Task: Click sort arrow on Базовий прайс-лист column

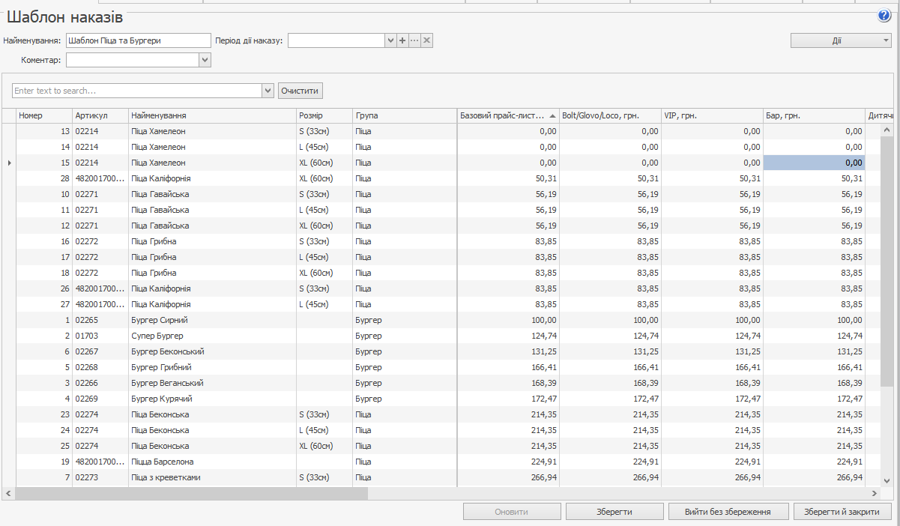Action: tap(552, 116)
